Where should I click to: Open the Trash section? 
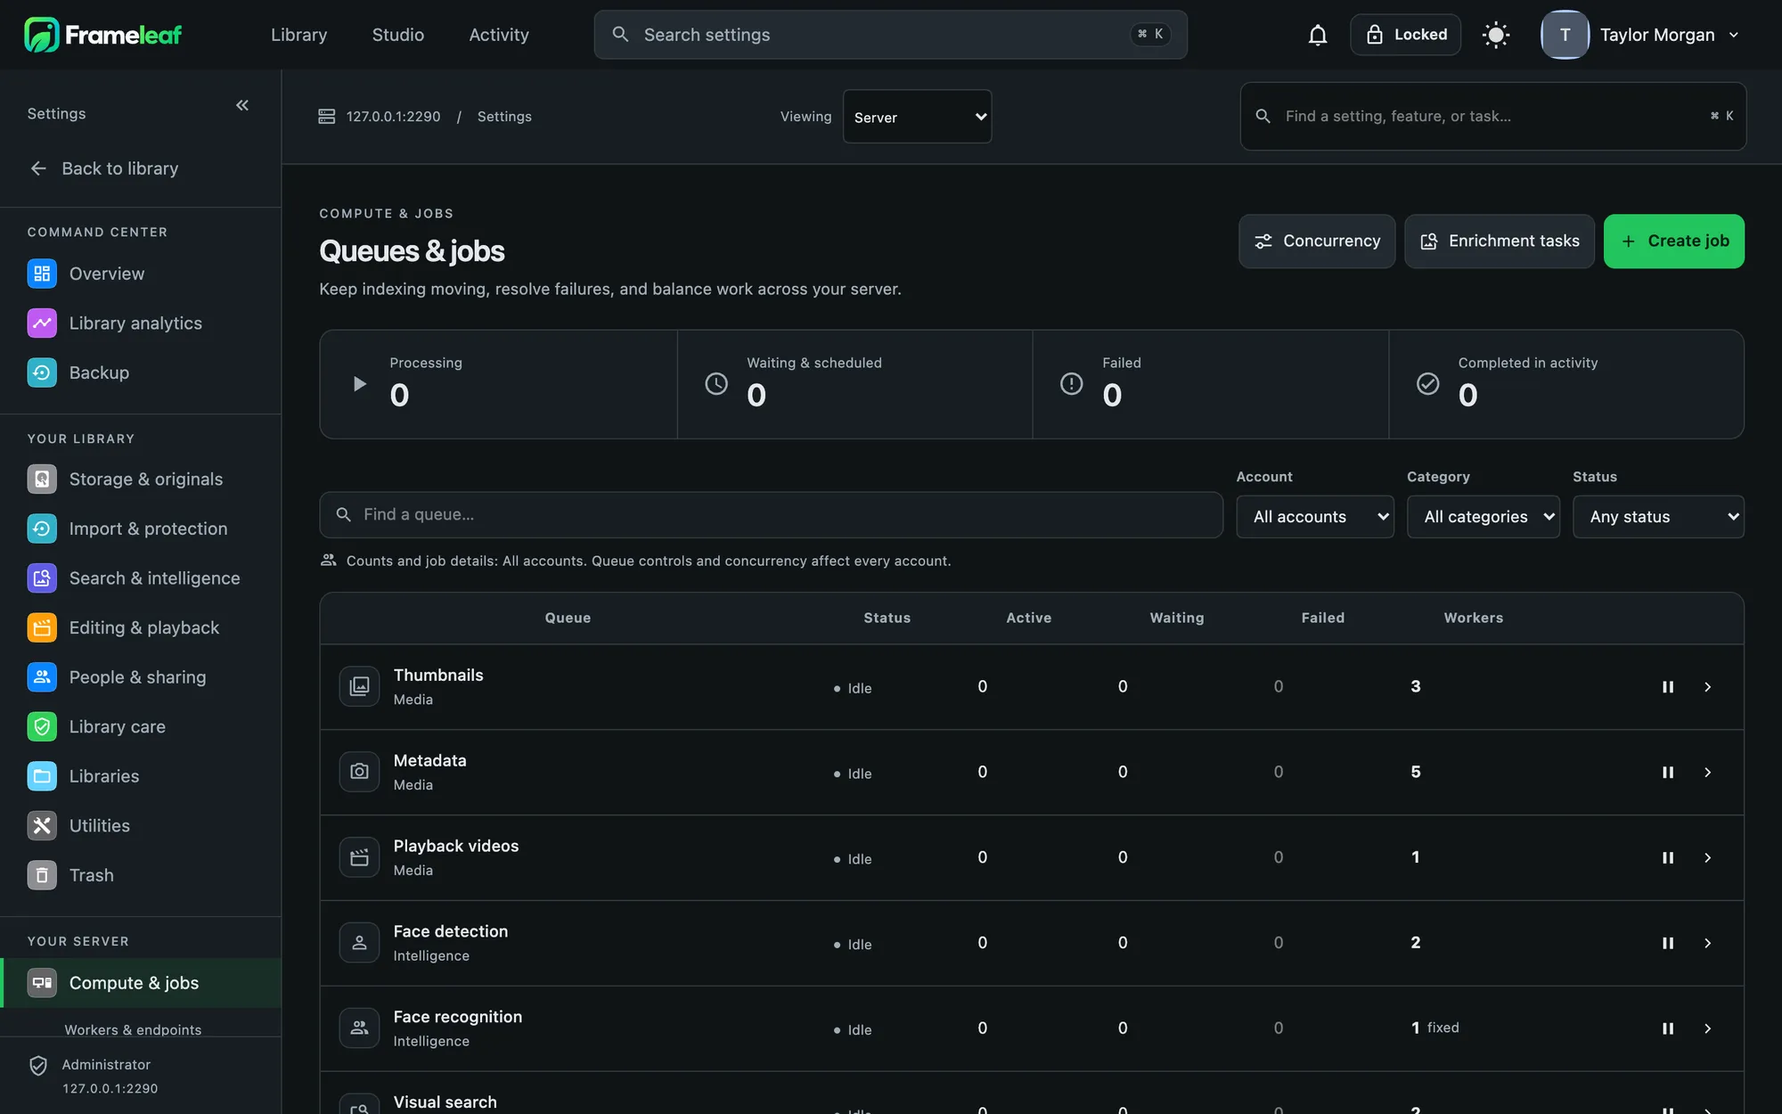(141, 875)
